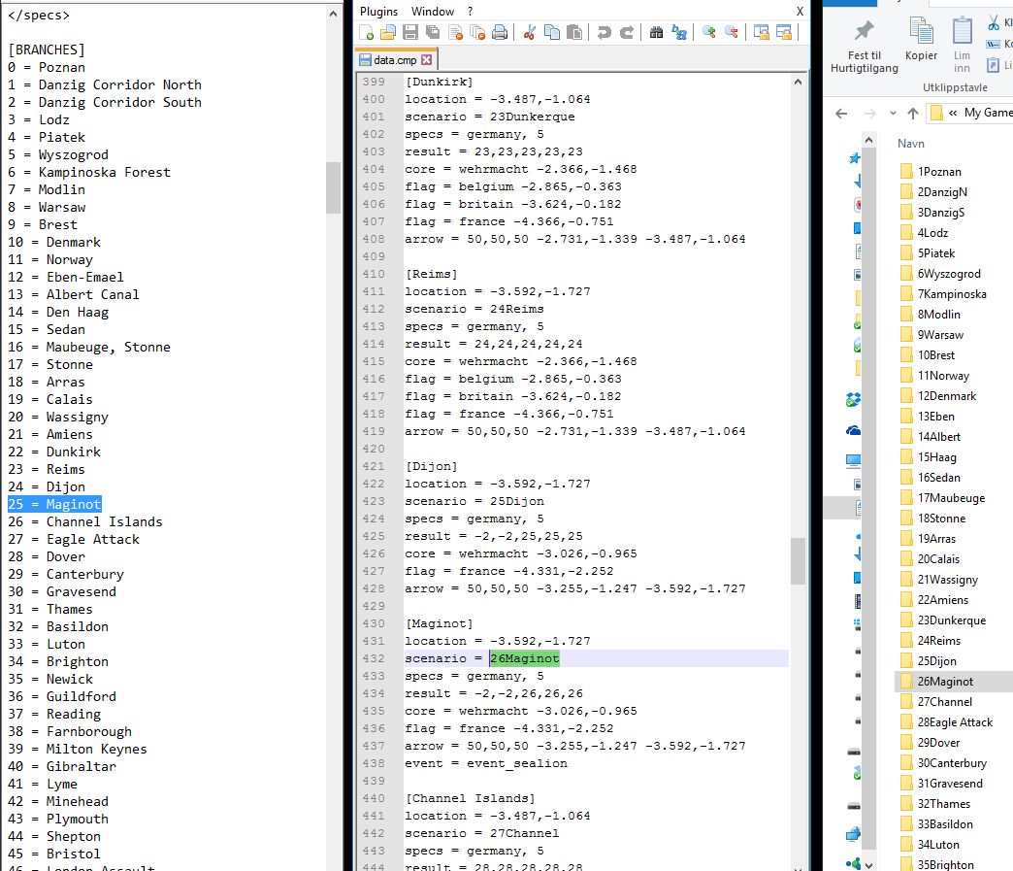
Task: Click the Close document toolbar icon
Action: point(455,32)
